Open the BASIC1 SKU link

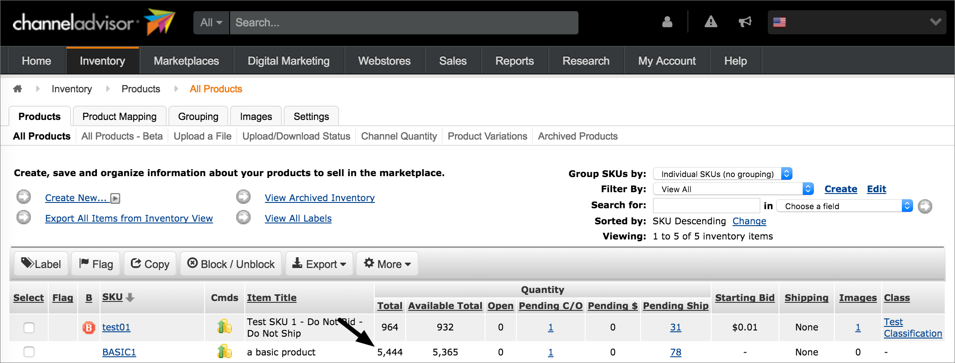coord(119,352)
